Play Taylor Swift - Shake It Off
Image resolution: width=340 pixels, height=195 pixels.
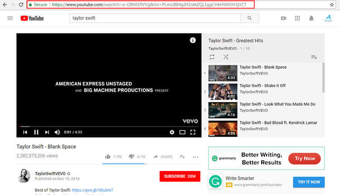263,92
